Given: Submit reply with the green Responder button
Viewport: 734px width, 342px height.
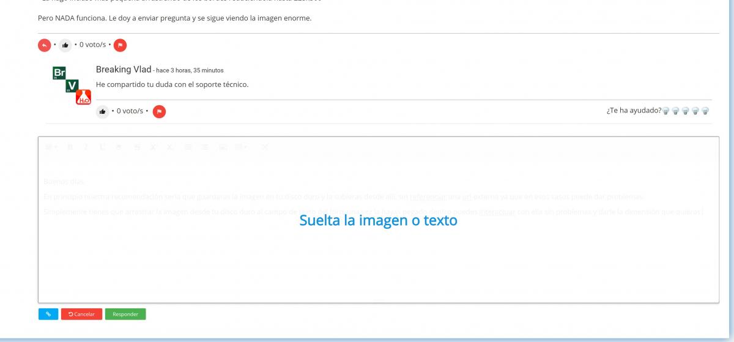Looking at the screenshot, I should pyautogui.click(x=125, y=314).
